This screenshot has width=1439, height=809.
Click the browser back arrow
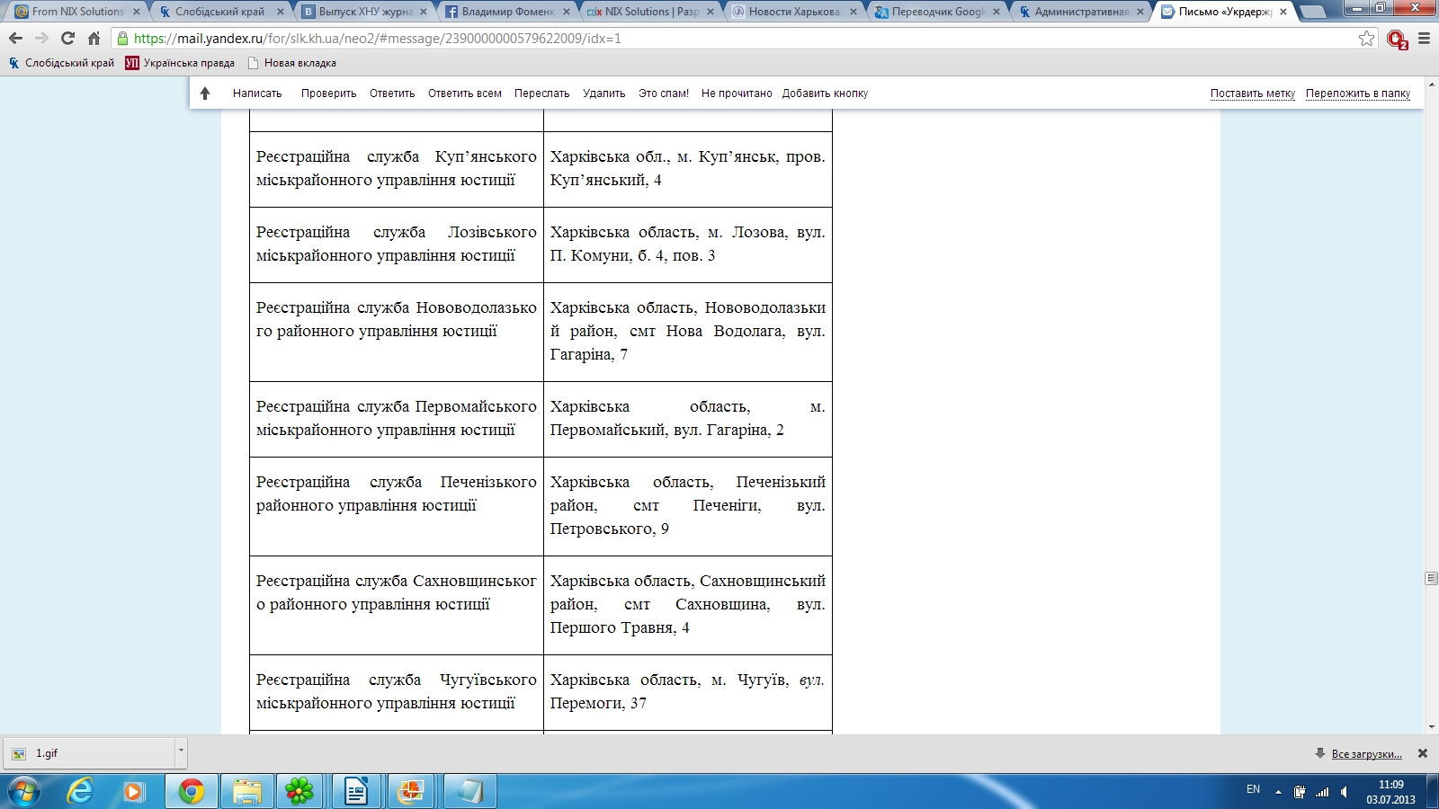(x=15, y=39)
